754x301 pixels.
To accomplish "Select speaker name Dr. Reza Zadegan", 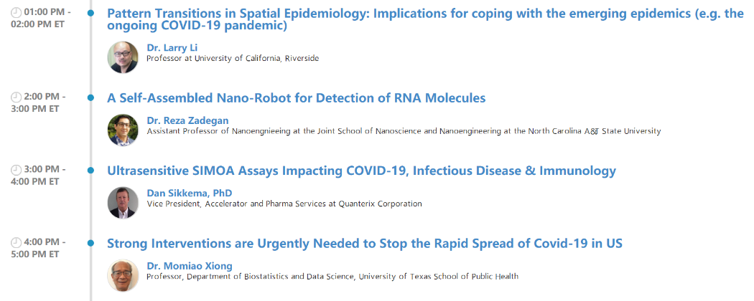I will (187, 120).
